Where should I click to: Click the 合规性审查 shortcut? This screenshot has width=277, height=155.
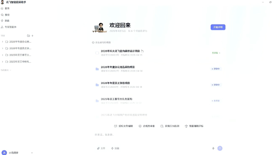[x=147, y=126]
